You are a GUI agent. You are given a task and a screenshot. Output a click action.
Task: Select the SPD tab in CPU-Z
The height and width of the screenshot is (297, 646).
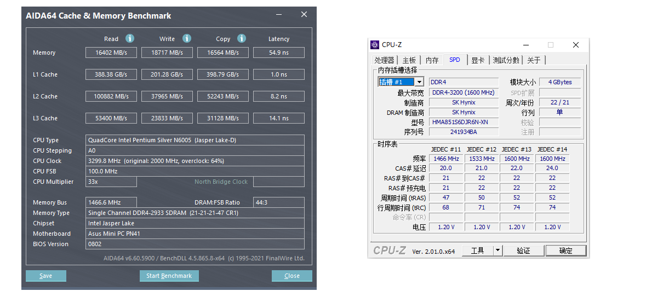[455, 60]
